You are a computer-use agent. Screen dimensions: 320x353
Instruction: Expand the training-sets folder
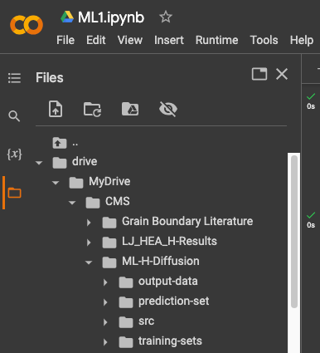[x=105, y=342]
